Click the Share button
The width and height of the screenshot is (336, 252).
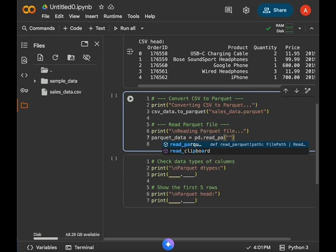tap(275, 10)
